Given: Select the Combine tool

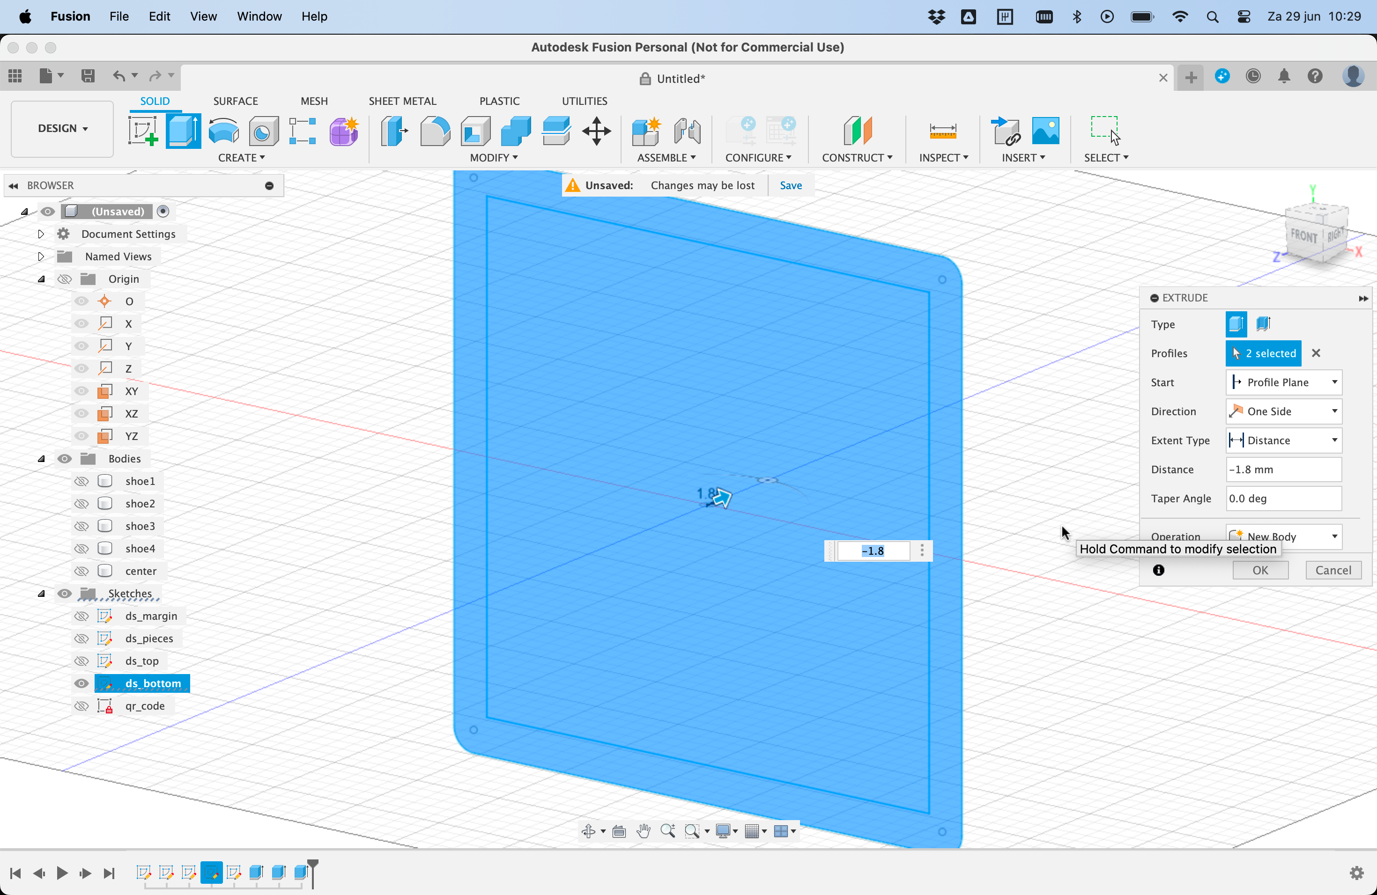Looking at the screenshot, I should click(x=516, y=131).
